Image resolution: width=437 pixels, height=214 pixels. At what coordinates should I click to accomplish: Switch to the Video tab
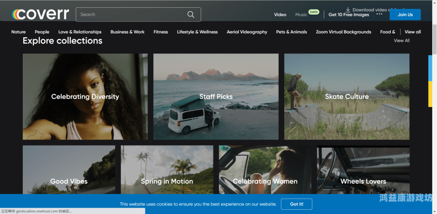click(x=280, y=15)
